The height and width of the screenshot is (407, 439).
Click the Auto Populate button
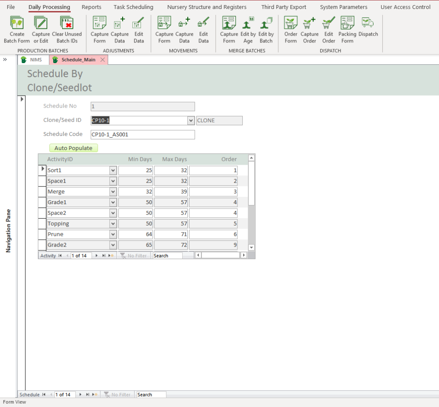[x=73, y=148]
